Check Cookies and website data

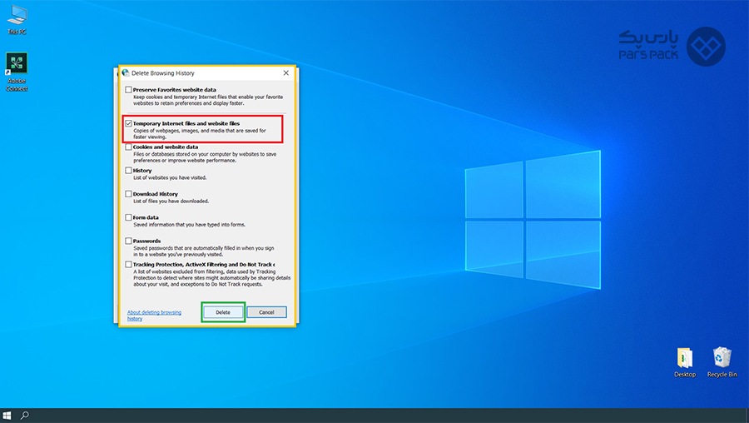[x=128, y=147]
